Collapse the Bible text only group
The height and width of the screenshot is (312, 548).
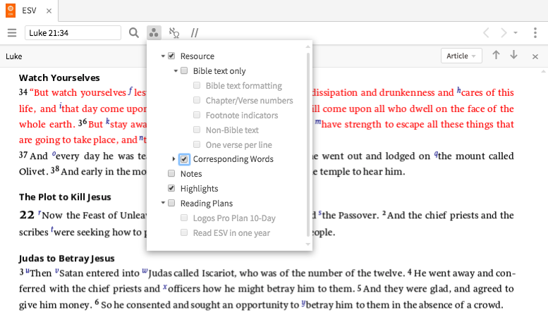(x=176, y=71)
